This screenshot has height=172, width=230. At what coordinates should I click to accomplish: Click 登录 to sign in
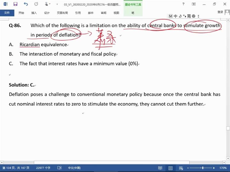coord(220,12)
